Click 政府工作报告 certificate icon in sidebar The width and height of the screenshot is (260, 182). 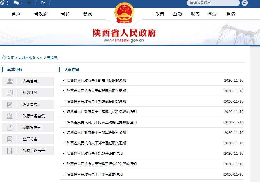point(10,151)
